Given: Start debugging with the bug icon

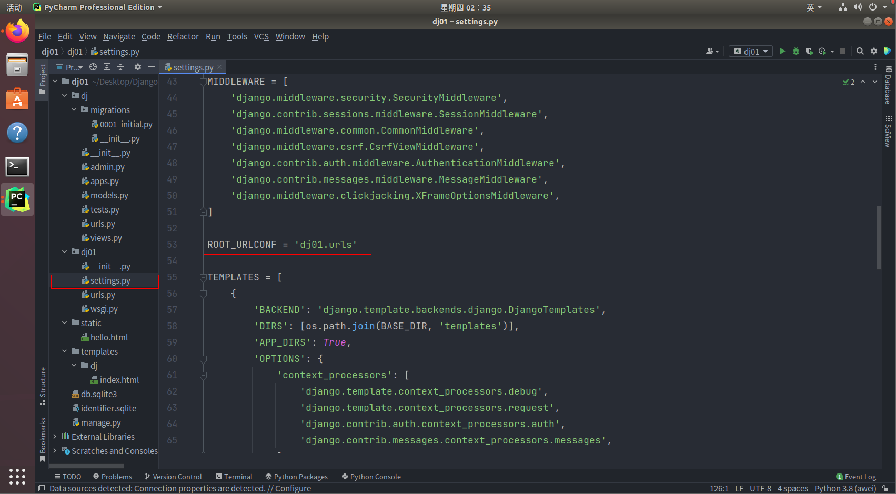Looking at the screenshot, I should (x=796, y=51).
